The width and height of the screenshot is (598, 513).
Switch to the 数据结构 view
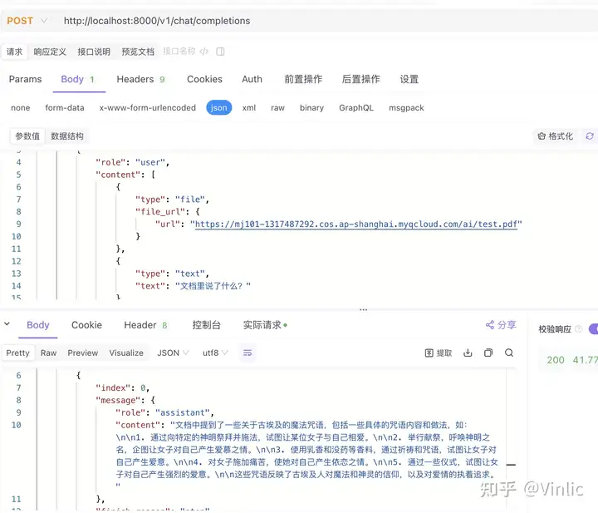click(x=67, y=136)
